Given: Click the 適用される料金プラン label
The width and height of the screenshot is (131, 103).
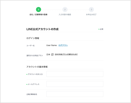Looking at the screenshot, I should coord(35,56).
